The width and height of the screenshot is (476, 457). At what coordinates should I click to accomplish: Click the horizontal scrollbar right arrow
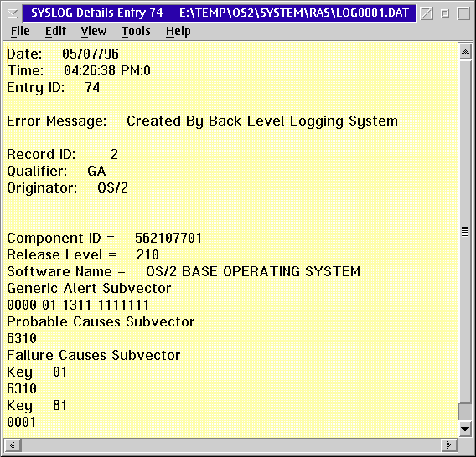[449, 445]
